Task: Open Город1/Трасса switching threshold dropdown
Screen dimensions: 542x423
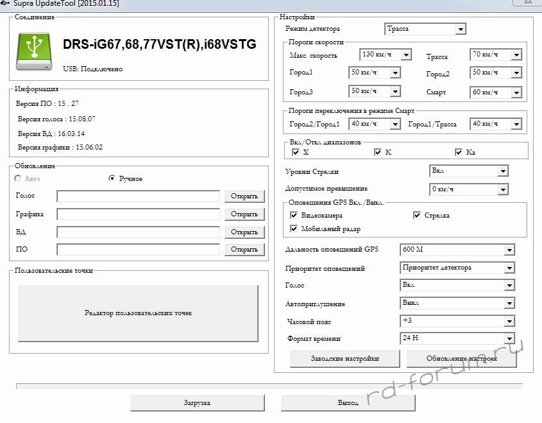Action: click(x=496, y=124)
